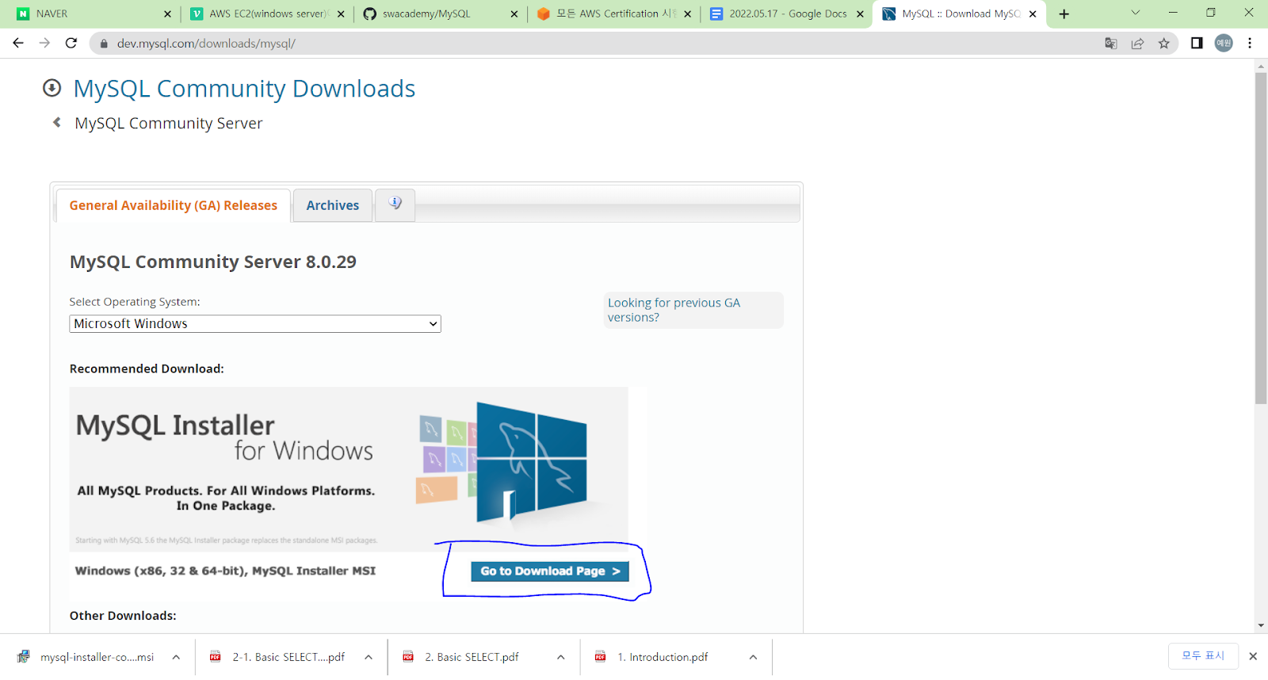The width and height of the screenshot is (1268, 680).
Task: Minimize the Chrome window
Action: coord(1173,13)
